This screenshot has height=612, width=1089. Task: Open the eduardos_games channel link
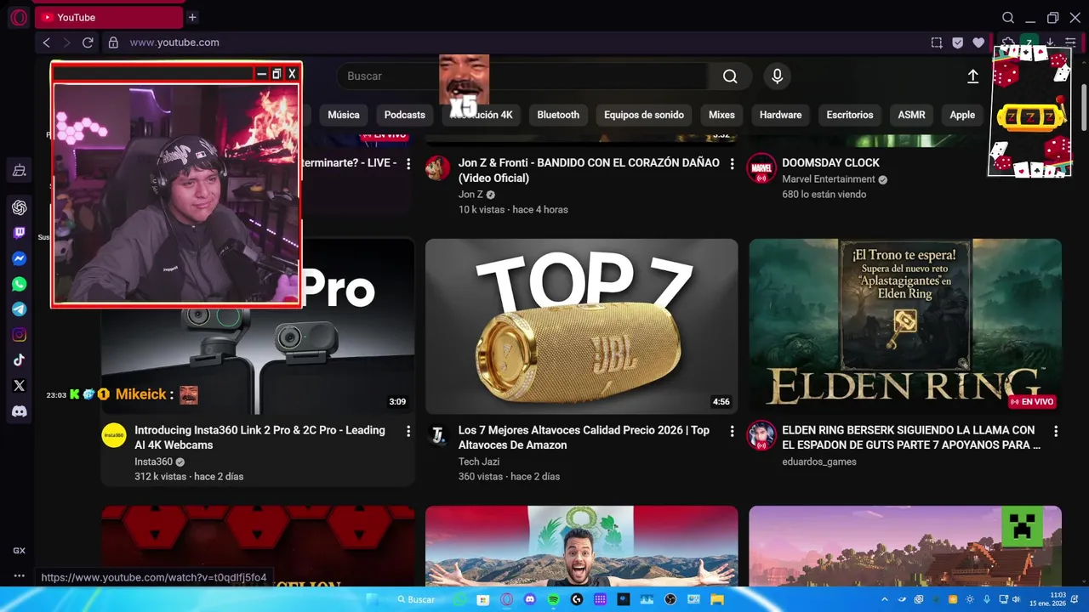tap(819, 462)
